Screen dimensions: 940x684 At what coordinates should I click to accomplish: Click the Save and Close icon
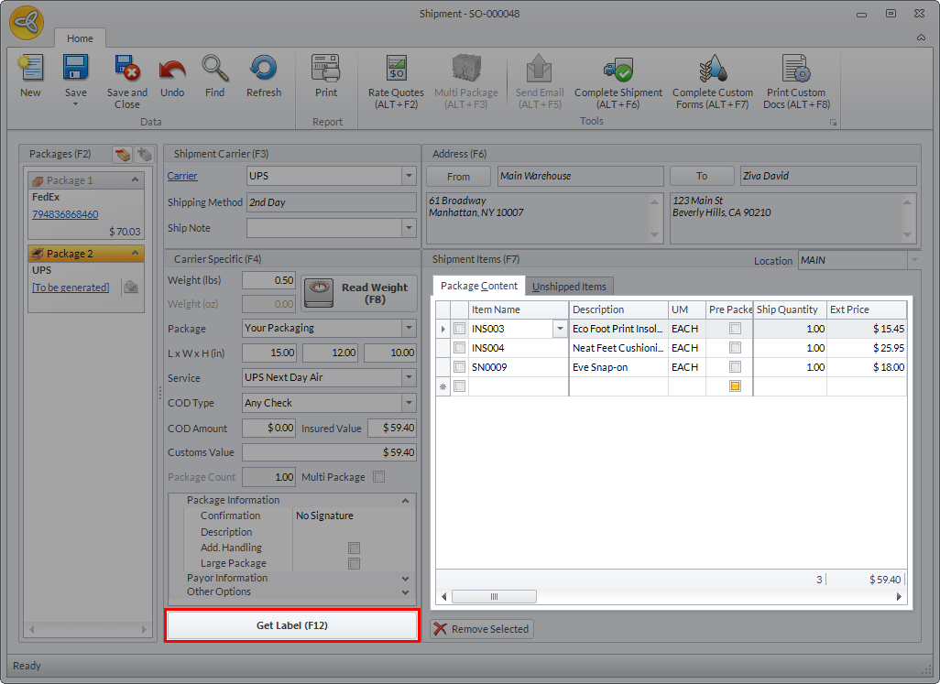coord(127,69)
